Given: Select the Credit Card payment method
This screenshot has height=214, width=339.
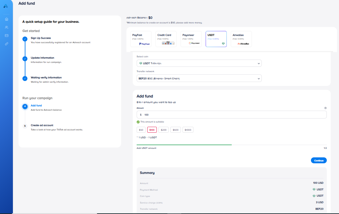Looking at the screenshot, I should coord(166,39).
